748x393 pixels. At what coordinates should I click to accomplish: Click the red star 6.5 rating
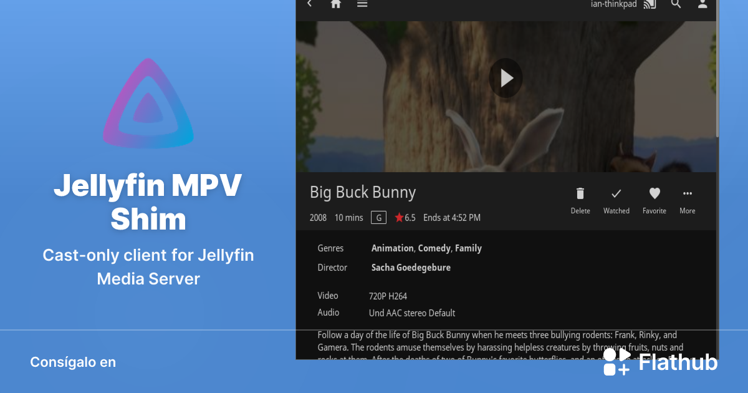405,218
